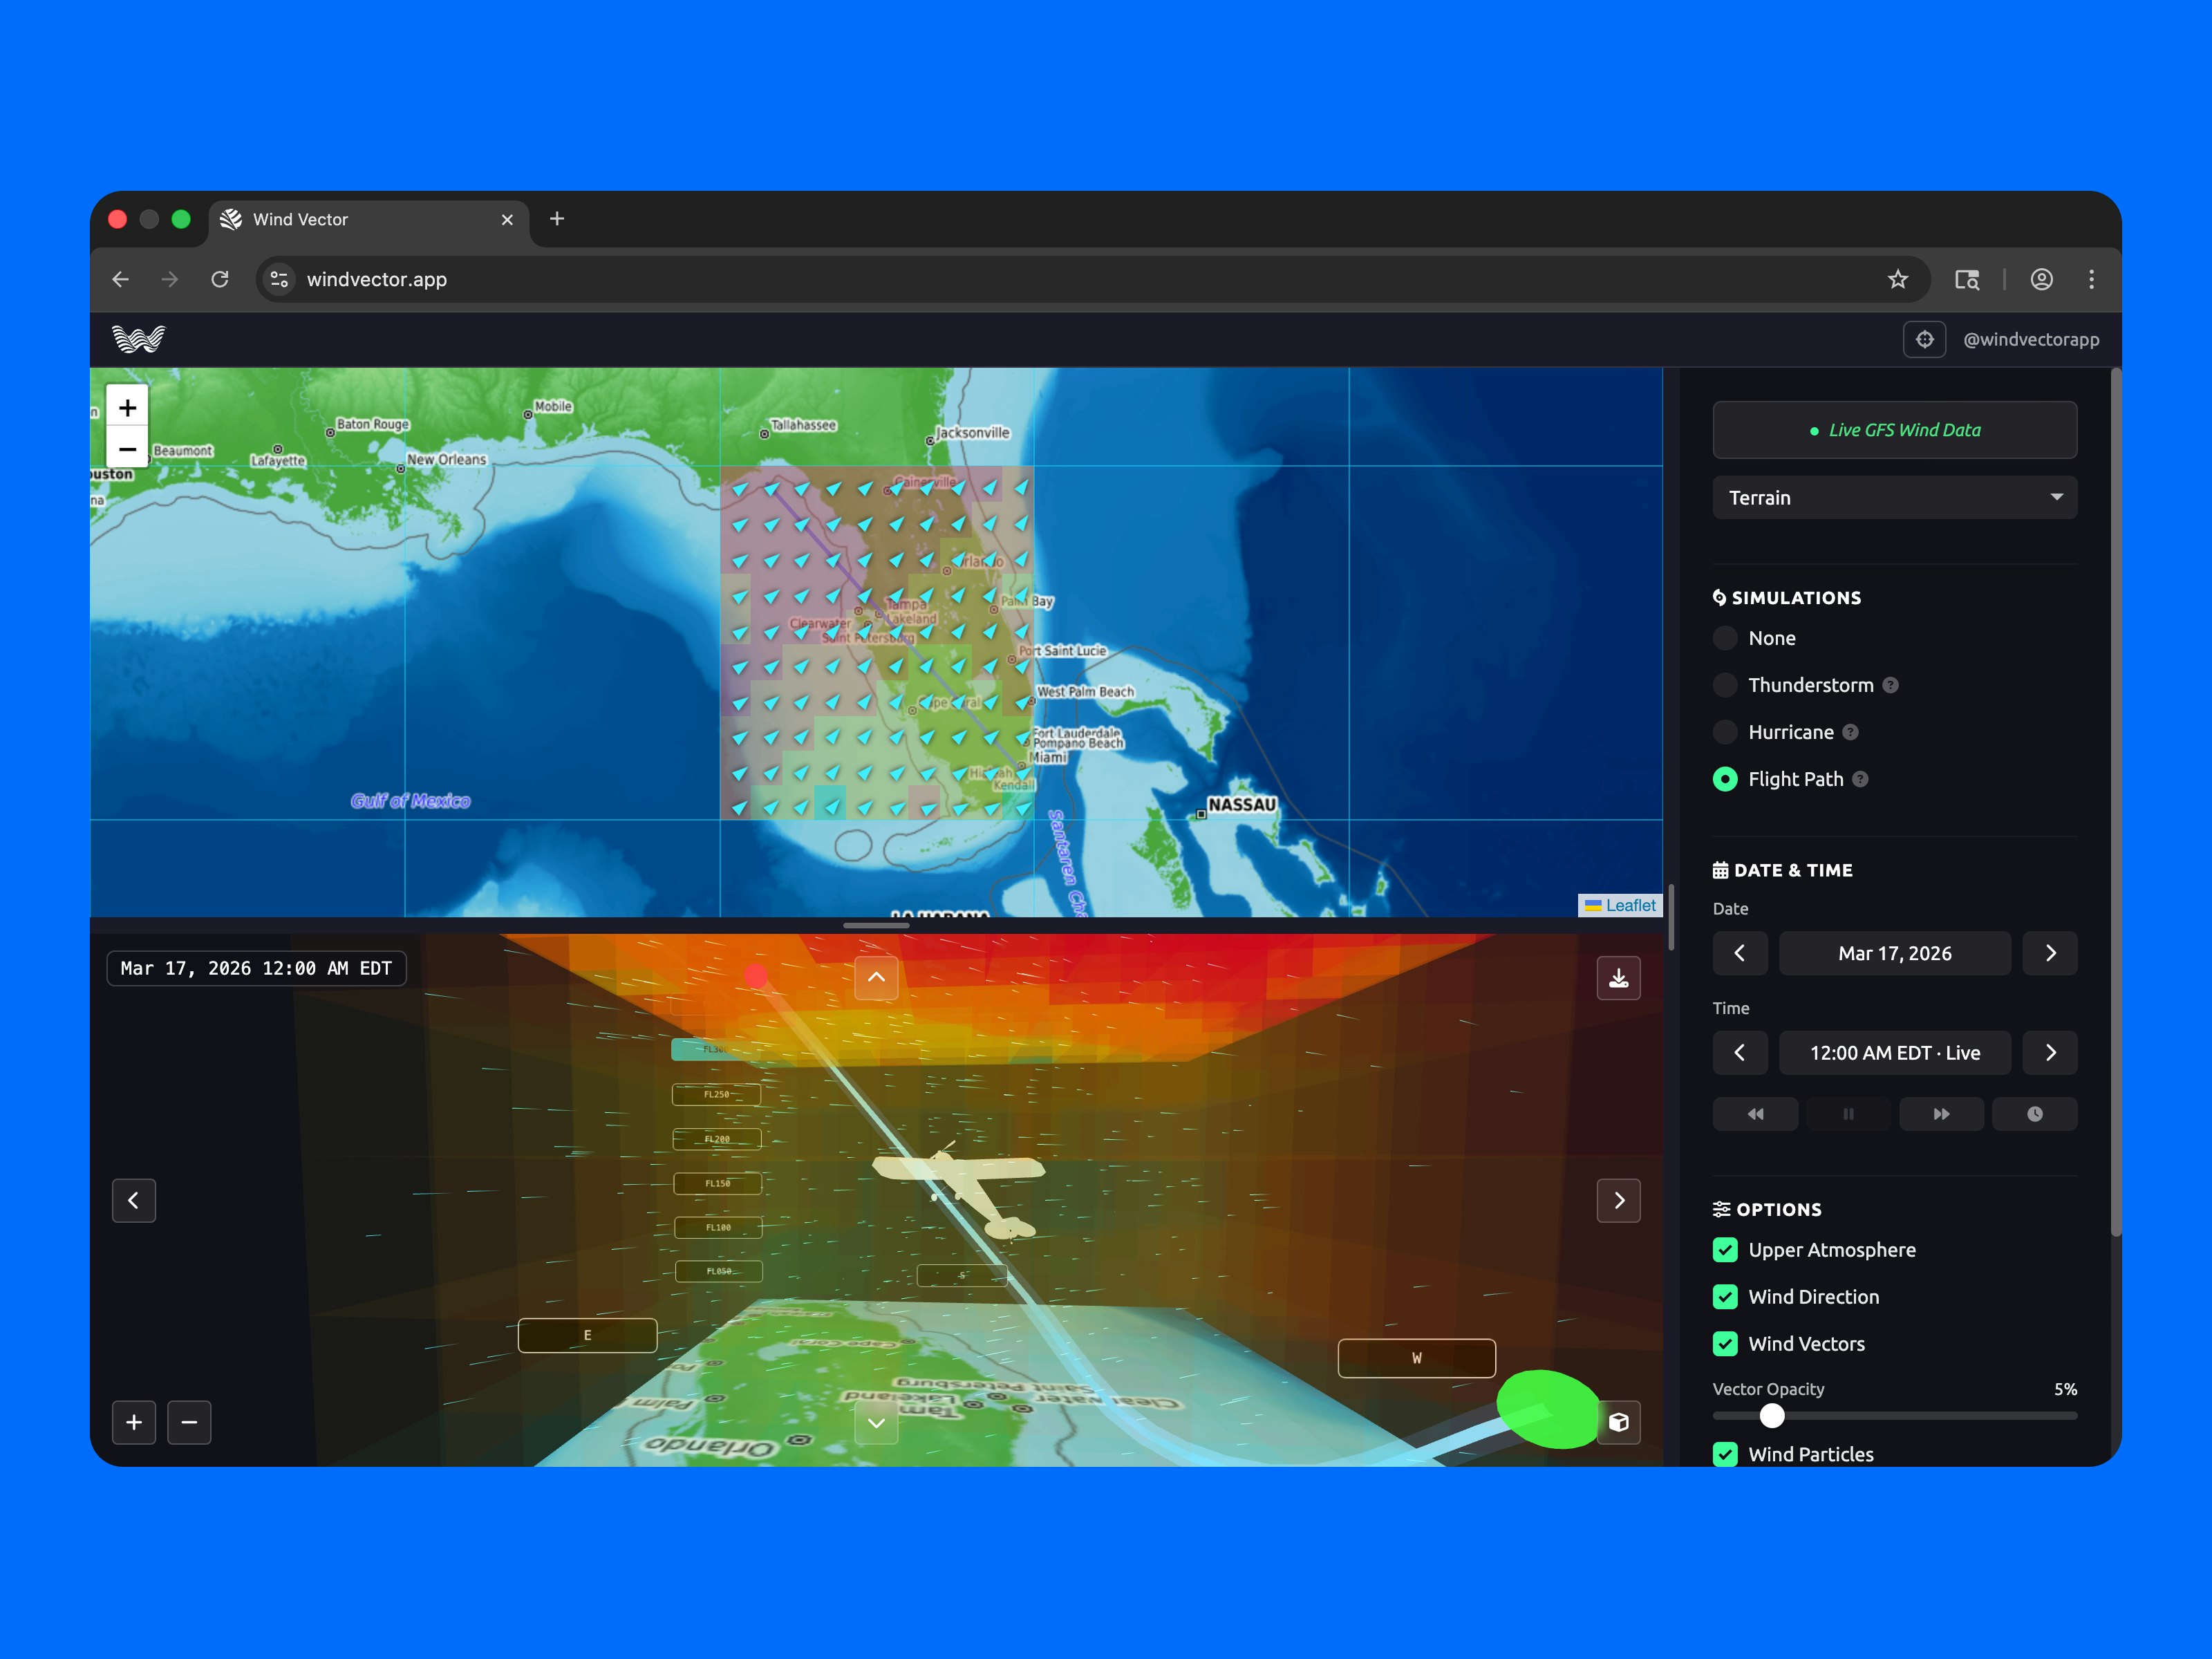Image resolution: width=2212 pixels, height=1659 pixels.
Task: Open Thunderstorm help question mark
Action: (x=1890, y=685)
